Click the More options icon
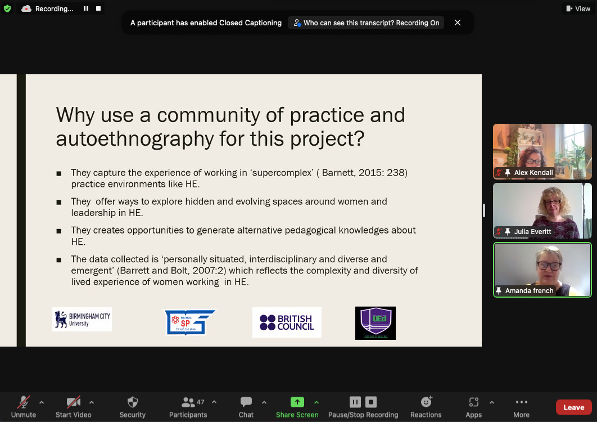 point(521,402)
